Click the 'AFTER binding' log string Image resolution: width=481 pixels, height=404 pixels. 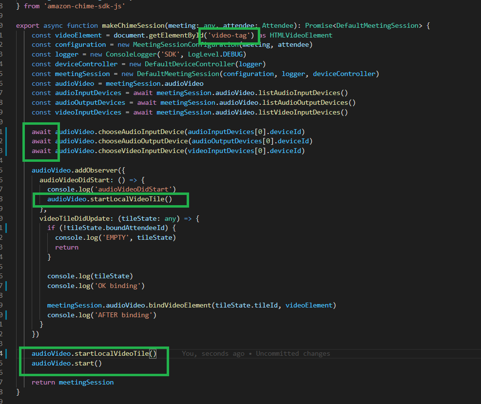123,315
